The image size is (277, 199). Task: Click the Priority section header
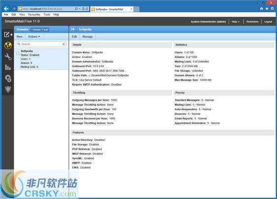click(224, 93)
